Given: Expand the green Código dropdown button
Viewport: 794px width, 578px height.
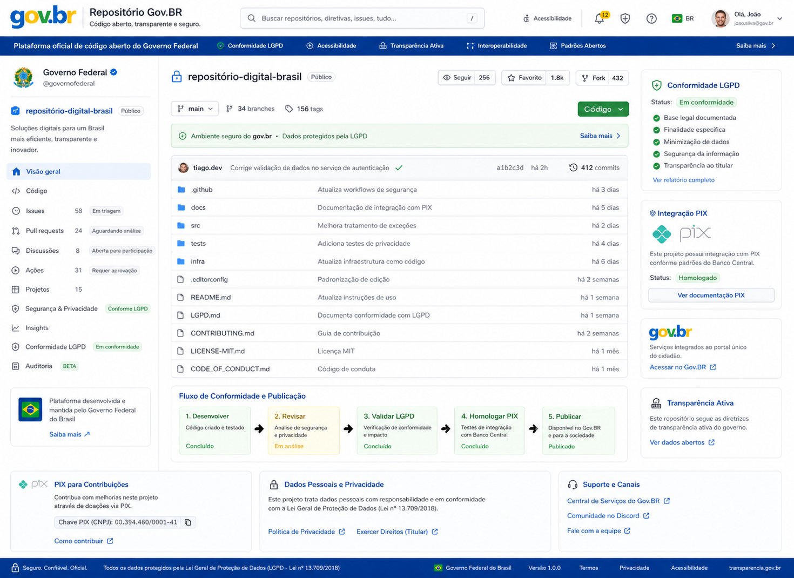Looking at the screenshot, I should point(603,109).
